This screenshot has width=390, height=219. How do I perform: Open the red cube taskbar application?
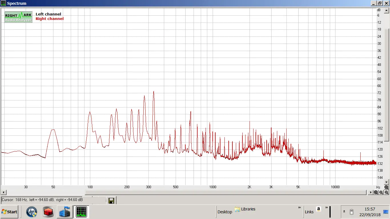click(x=48, y=212)
